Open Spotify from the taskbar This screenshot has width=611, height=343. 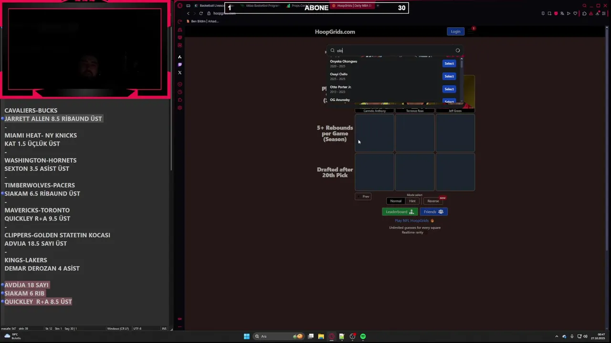click(x=363, y=336)
